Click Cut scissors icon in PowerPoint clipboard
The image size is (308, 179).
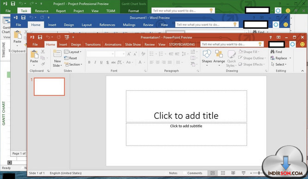click(x=43, y=52)
